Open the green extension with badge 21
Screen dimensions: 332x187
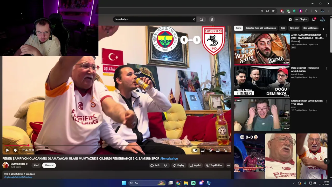(288, 11)
